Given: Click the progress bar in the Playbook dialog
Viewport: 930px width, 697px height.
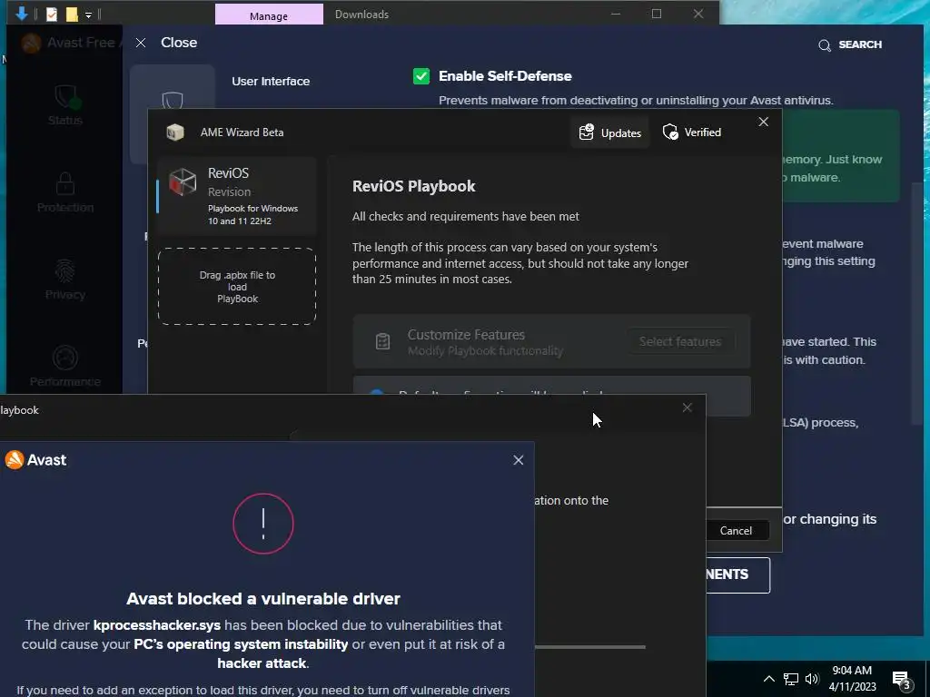Looking at the screenshot, I should [x=590, y=647].
